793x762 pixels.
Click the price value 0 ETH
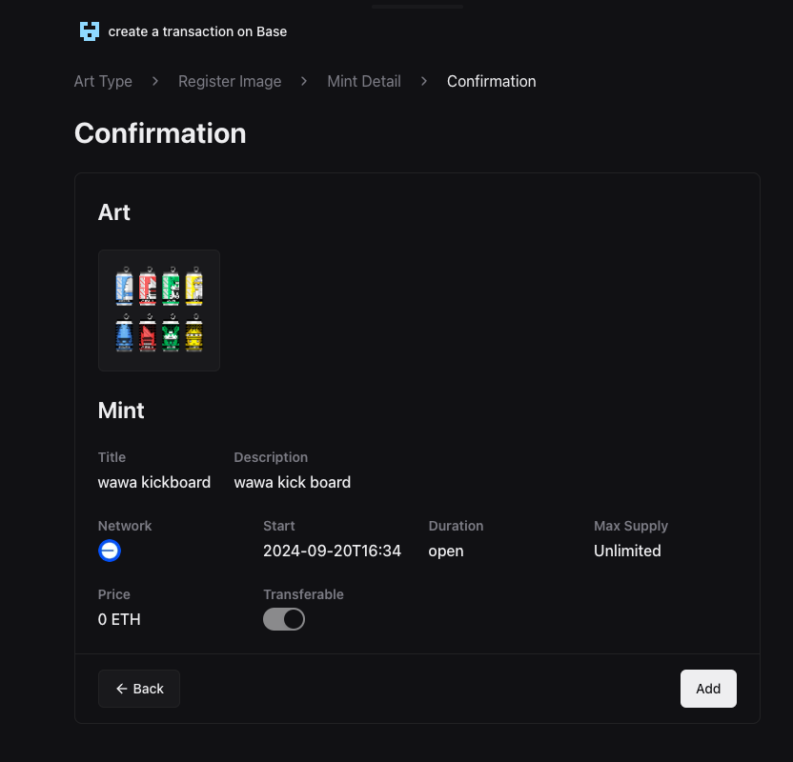click(119, 619)
